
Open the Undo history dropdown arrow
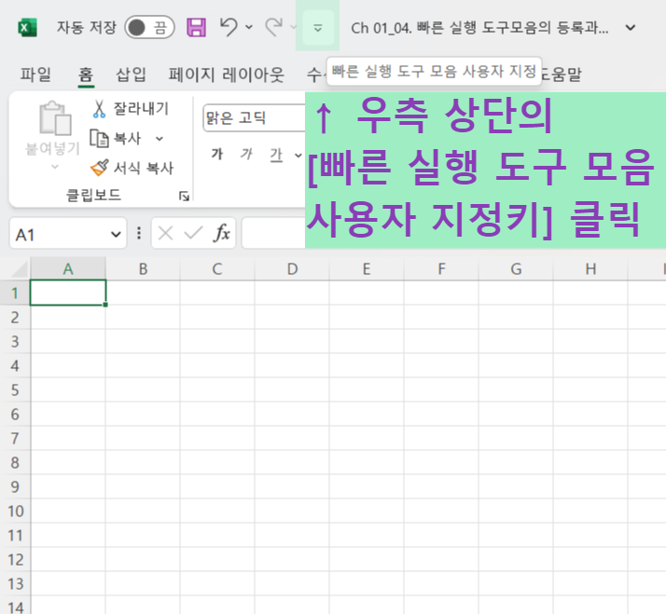[x=249, y=28]
